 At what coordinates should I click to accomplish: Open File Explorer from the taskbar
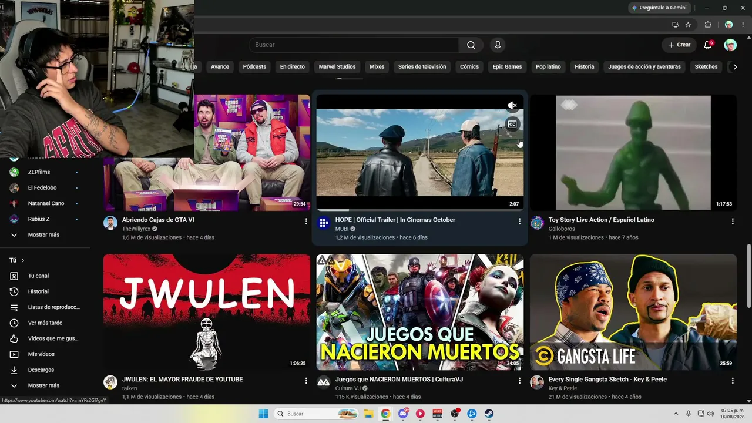[x=368, y=414]
